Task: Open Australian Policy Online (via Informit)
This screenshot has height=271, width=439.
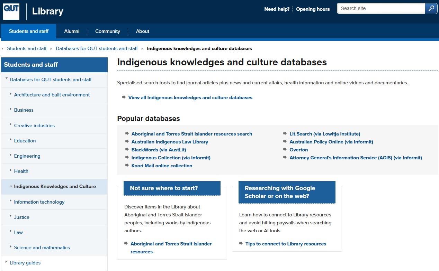Action: click(x=331, y=142)
